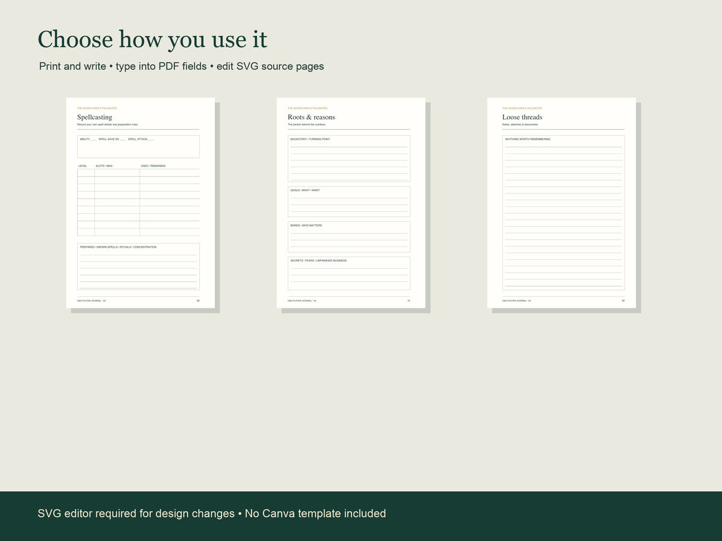Open the Spellcasting page preview
This screenshot has height=541, width=722.
tap(140, 203)
